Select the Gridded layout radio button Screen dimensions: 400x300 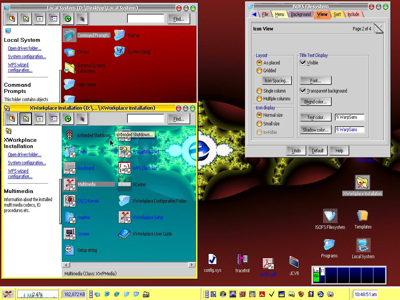pyautogui.click(x=259, y=71)
